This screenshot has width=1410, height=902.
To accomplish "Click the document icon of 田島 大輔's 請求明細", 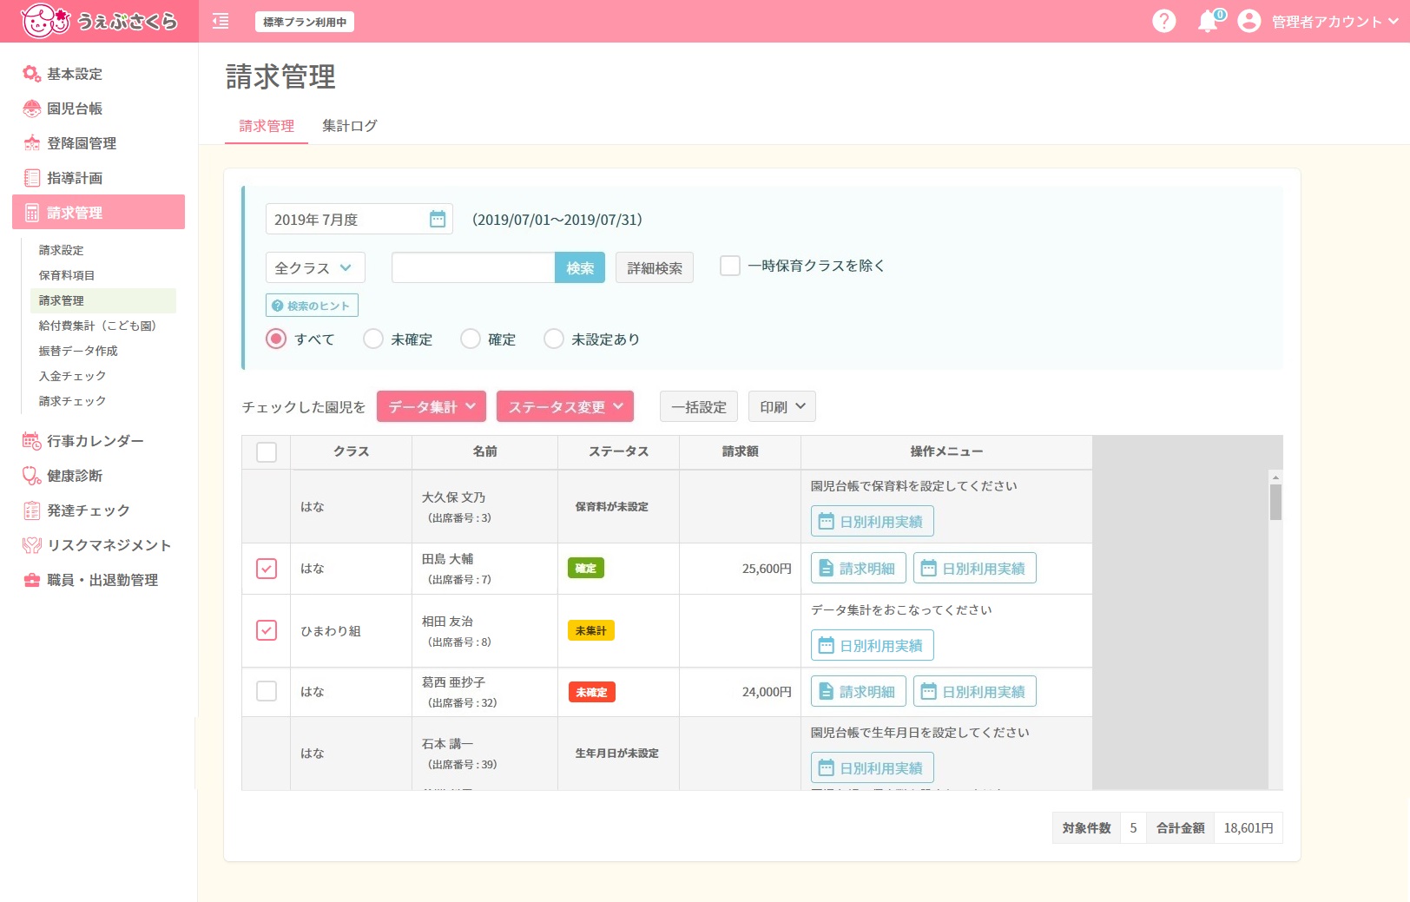I will [x=826, y=569].
